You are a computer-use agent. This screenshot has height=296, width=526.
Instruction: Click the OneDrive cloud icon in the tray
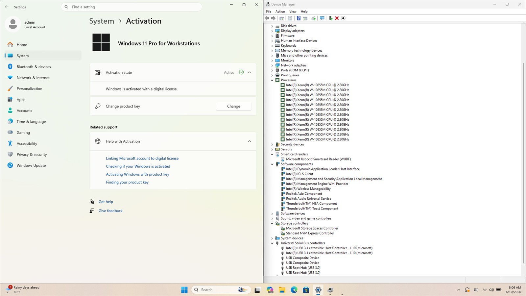tap(476, 290)
